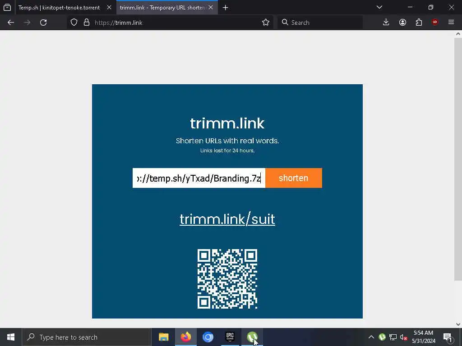Click the orange shorten button
Image resolution: width=462 pixels, height=346 pixels.
(x=293, y=178)
